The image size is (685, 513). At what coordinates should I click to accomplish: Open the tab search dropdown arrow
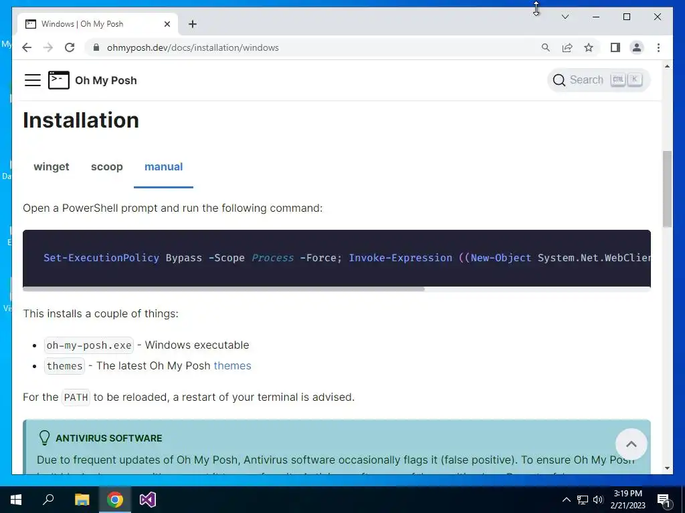565,17
